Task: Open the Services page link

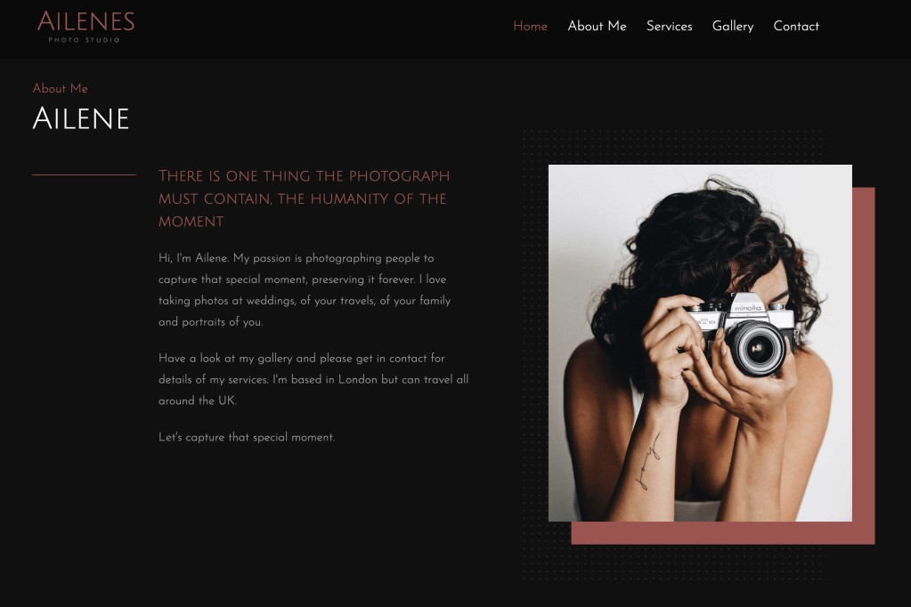Action: pyautogui.click(x=670, y=26)
